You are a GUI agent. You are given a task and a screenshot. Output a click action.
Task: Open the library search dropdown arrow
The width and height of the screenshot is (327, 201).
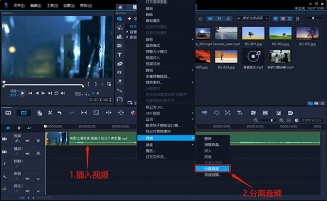point(267,19)
